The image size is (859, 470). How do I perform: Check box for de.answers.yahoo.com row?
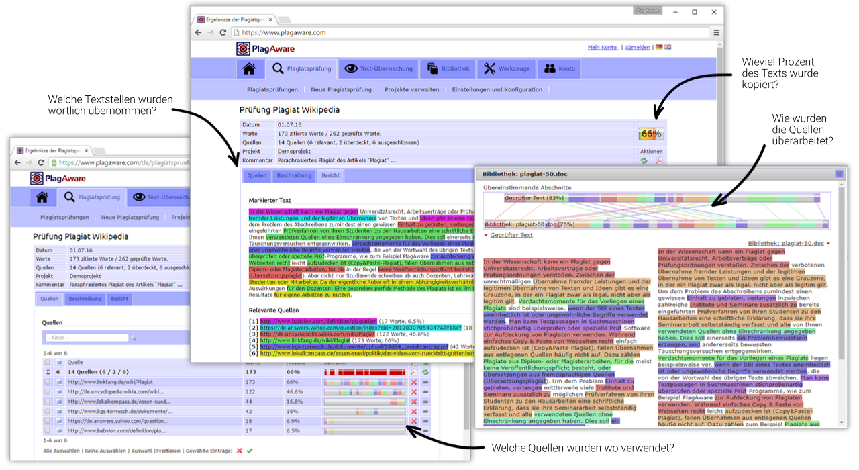click(47, 421)
